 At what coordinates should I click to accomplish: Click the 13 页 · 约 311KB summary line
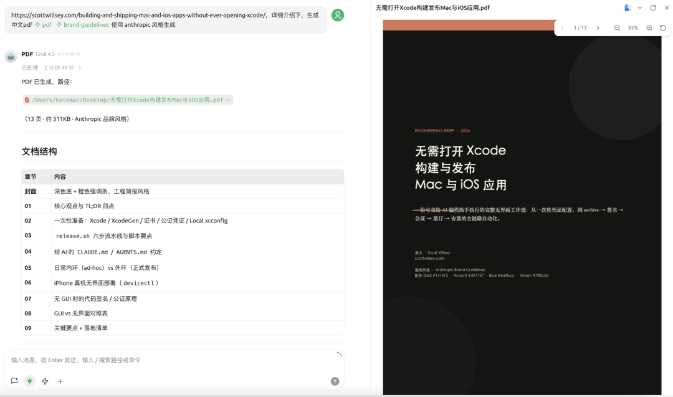pyautogui.click(x=76, y=119)
